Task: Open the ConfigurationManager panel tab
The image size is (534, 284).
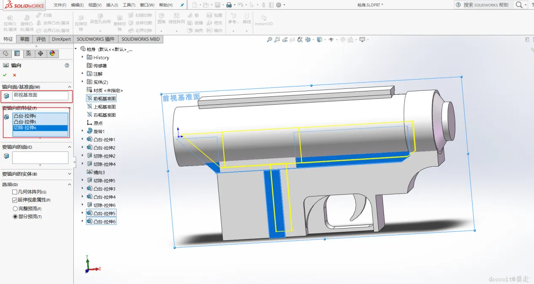Action: click(29, 53)
